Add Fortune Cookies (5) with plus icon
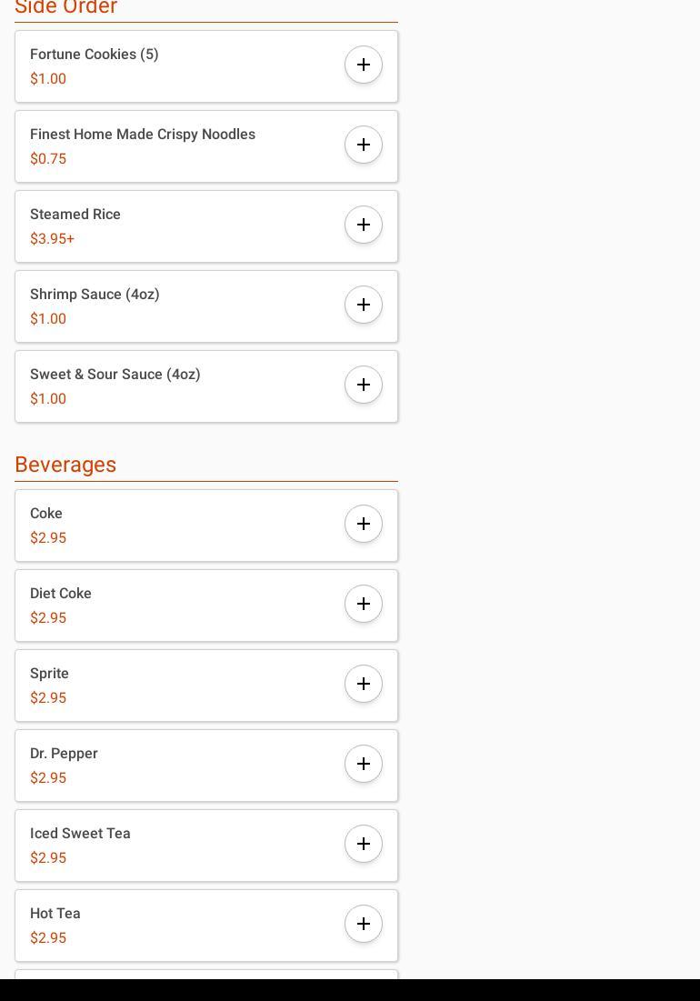The height and width of the screenshot is (1001, 700). (x=364, y=65)
